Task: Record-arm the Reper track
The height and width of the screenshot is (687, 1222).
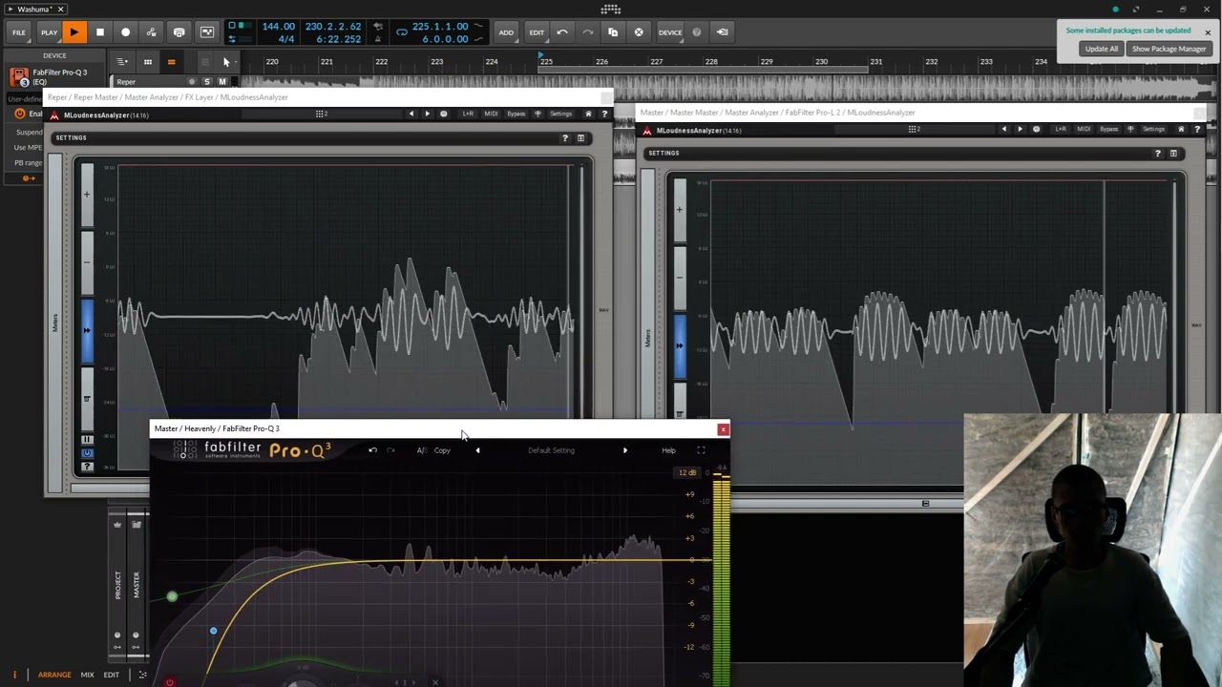Action: click(x=192, y=82)
